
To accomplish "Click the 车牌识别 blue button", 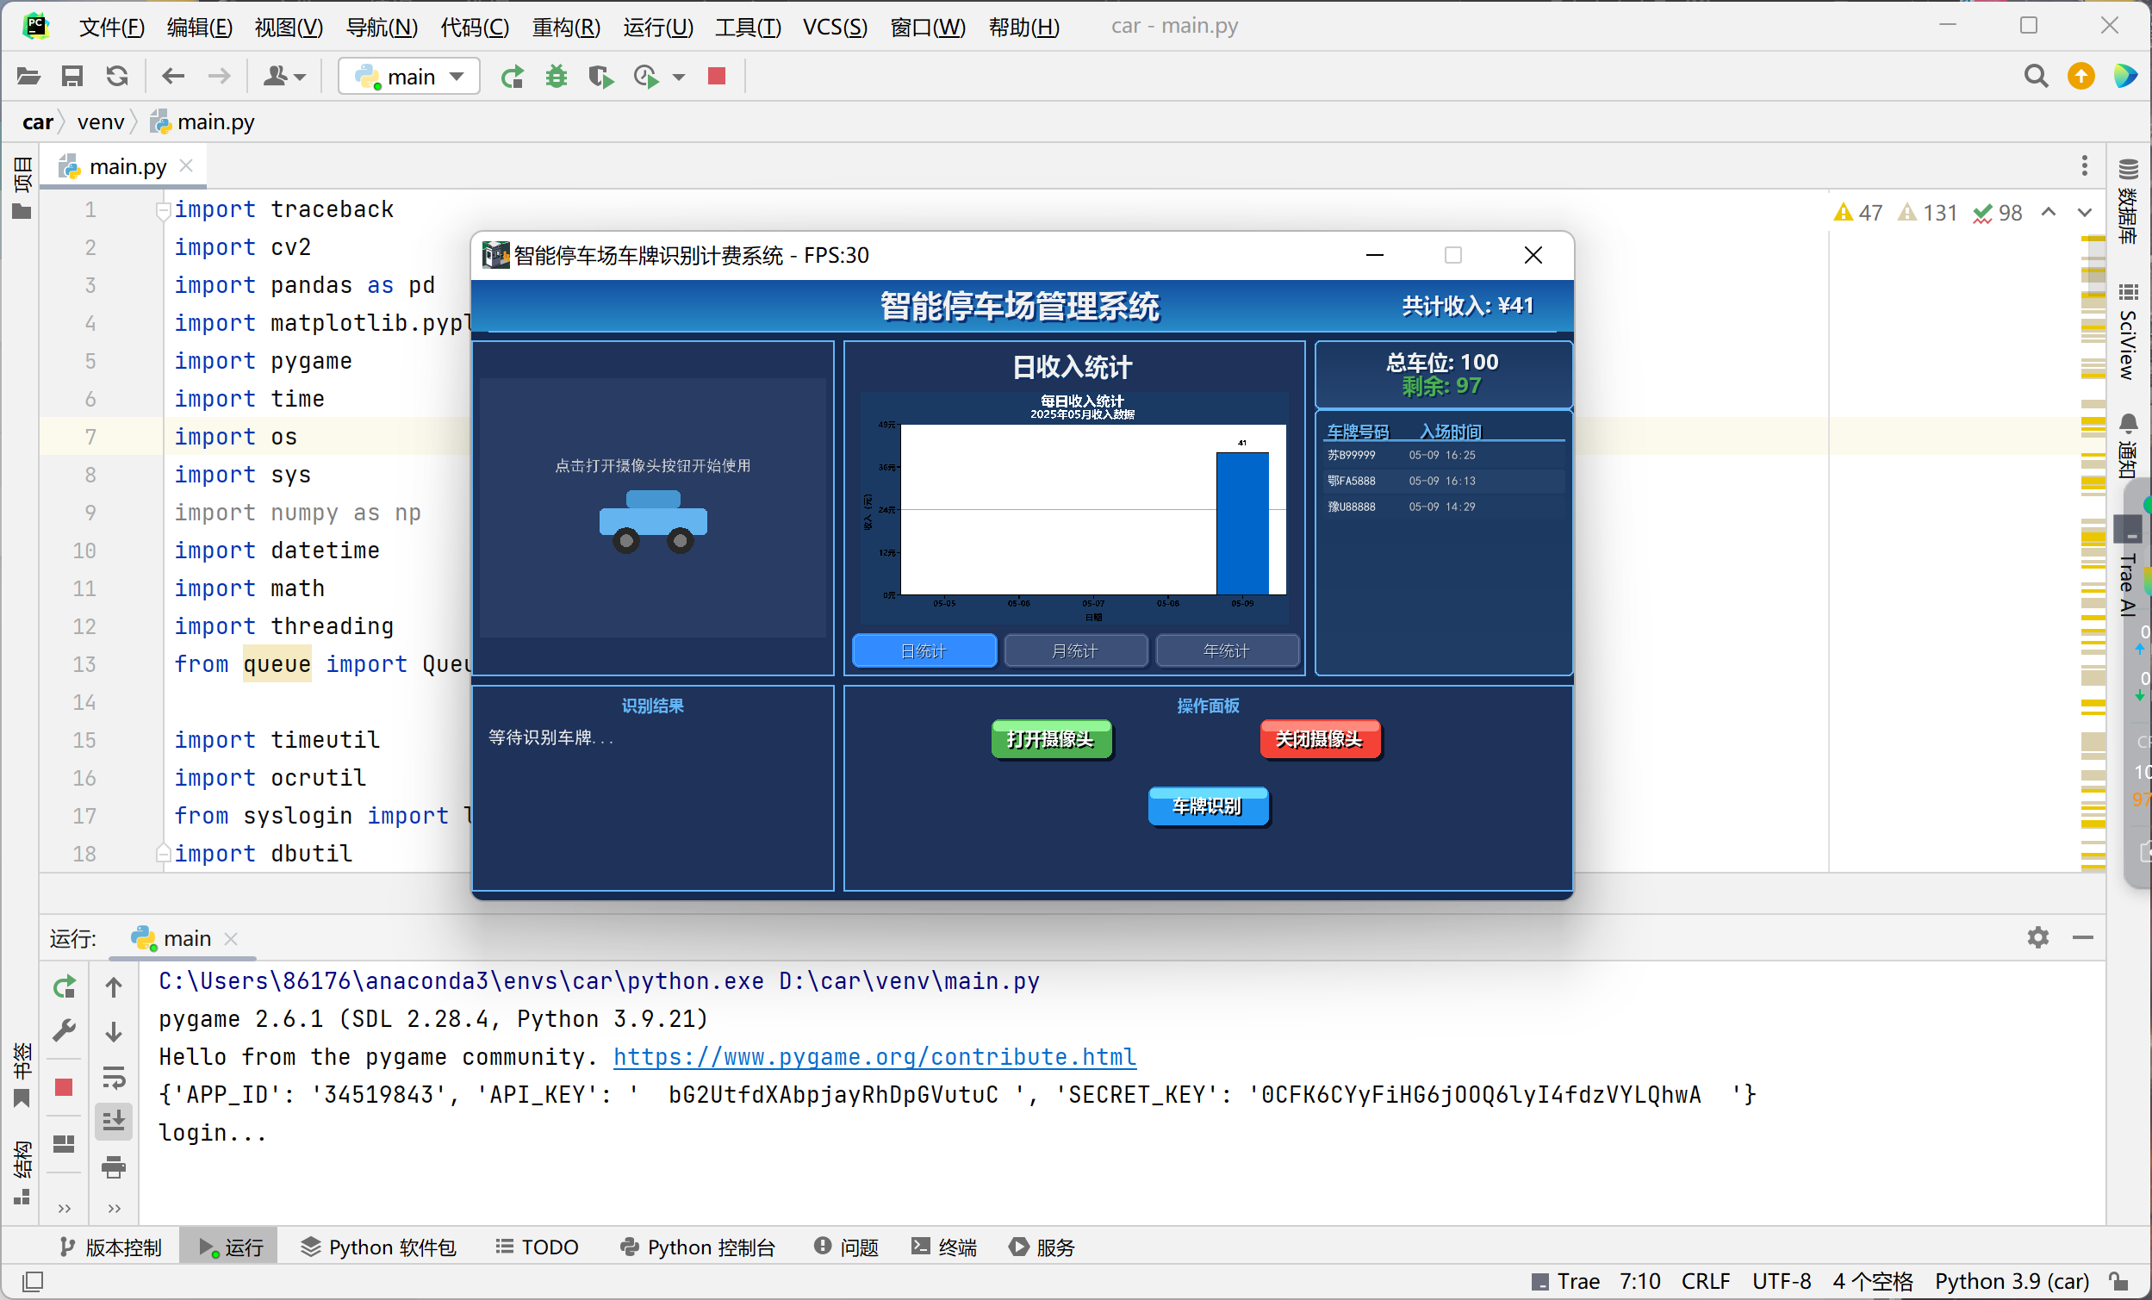I will coord(1207,806).
